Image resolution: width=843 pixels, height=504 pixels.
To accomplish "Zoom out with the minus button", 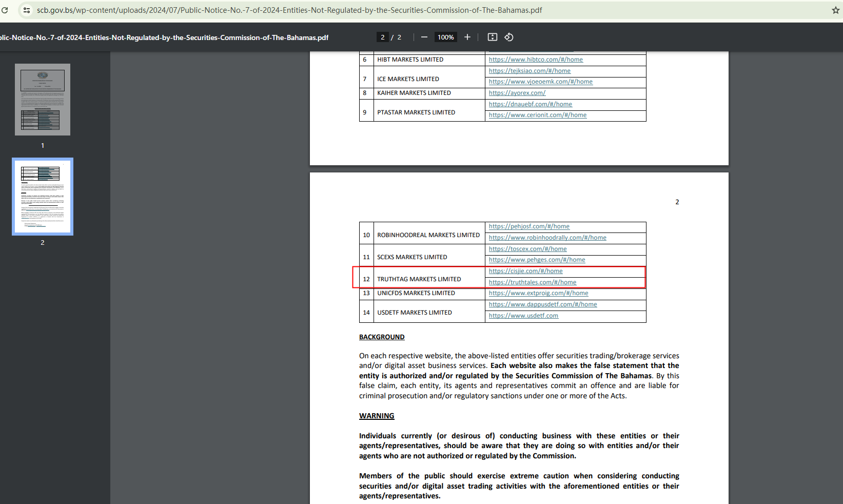I will coord(424,37).
